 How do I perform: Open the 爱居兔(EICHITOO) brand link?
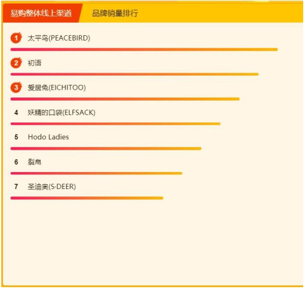57,88
